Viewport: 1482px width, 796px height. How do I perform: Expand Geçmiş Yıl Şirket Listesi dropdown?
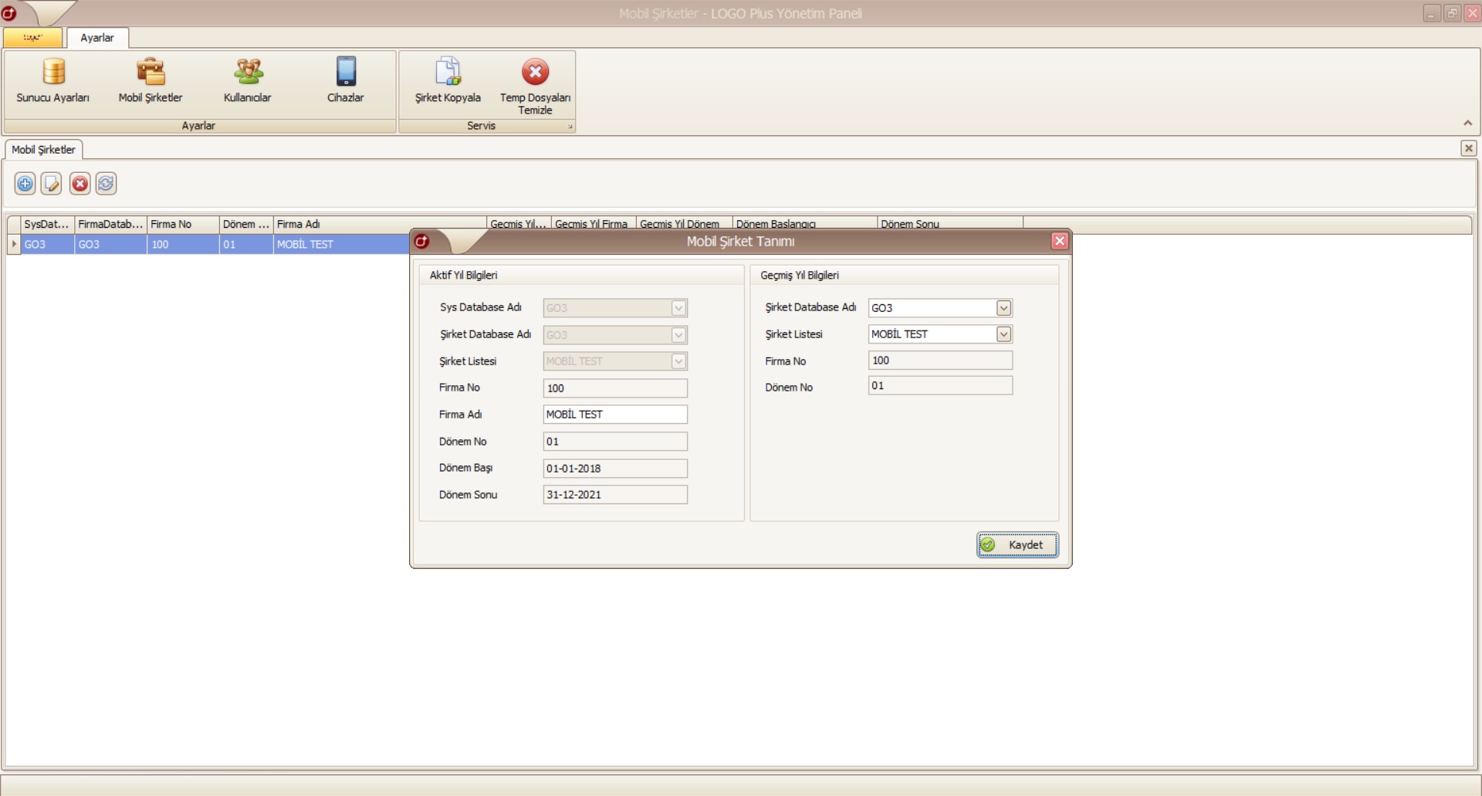point(1003,334)
